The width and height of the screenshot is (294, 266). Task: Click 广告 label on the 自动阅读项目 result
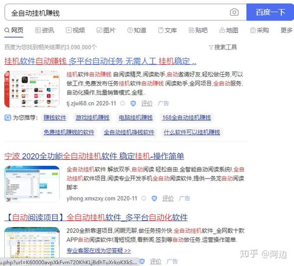pyautogui.click(x=172, y=262)
